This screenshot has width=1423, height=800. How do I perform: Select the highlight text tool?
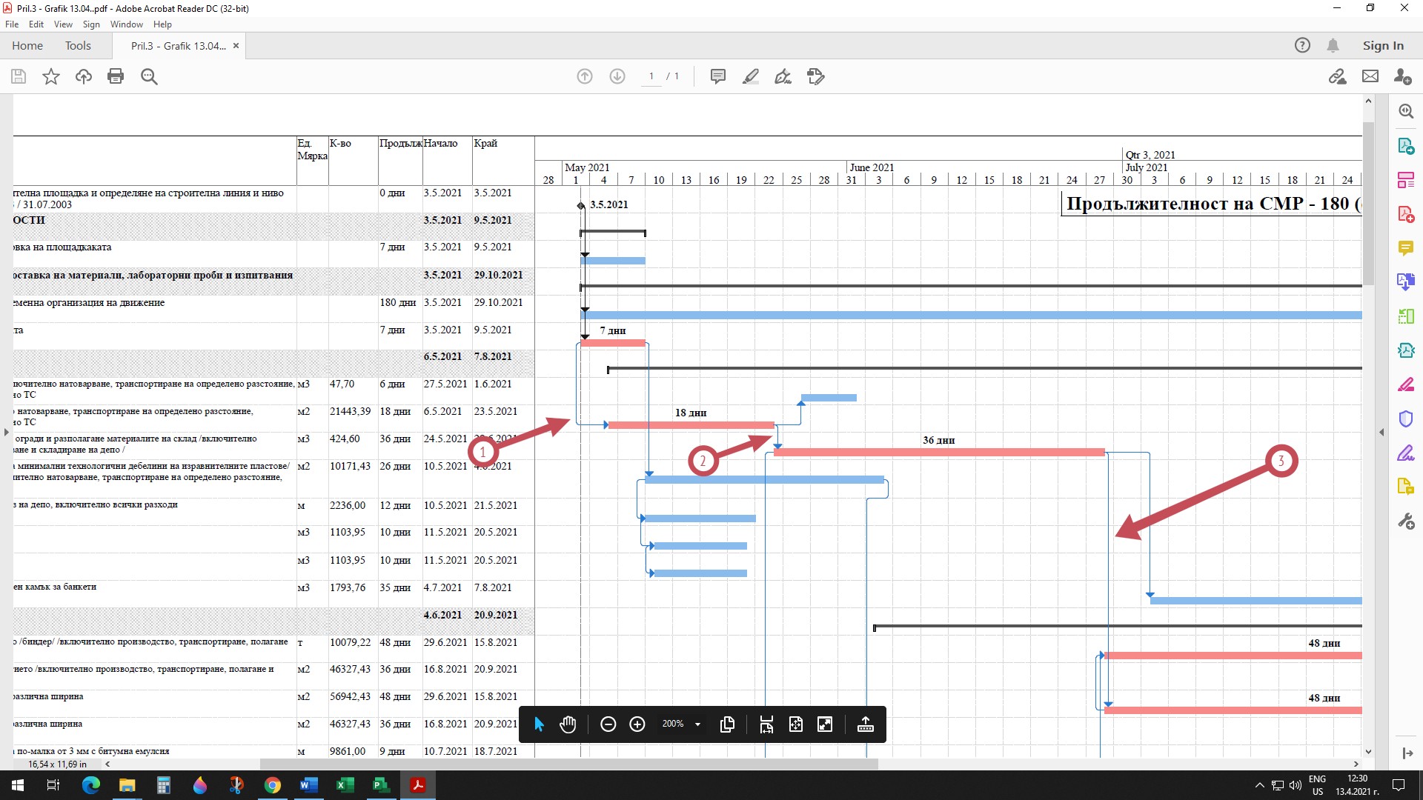click(750, 76)
